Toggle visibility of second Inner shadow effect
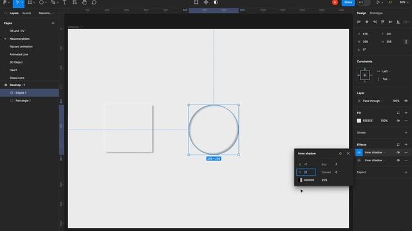412x231 pixels. [398, 160]
